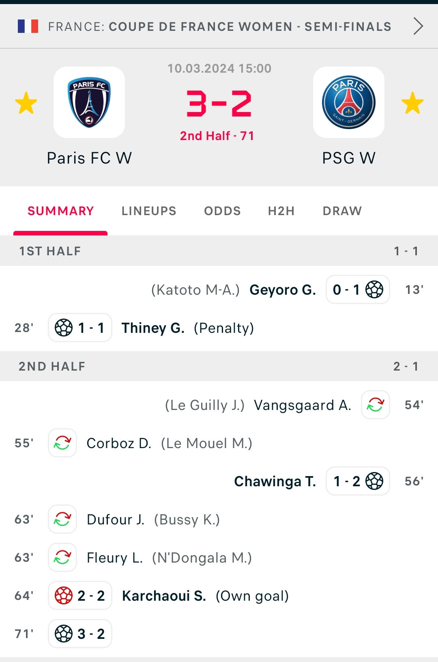
Task: Switch to the Odds tab
Action: pyautogui.click(x=222, y=211)
